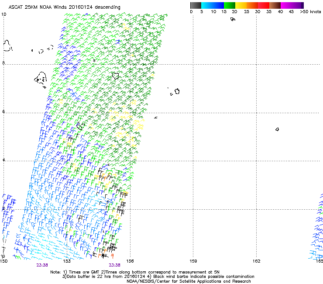This screenshot has height=284, width=323.
Task: Click the '4' latitude axis label
Action: click(3, 160)
